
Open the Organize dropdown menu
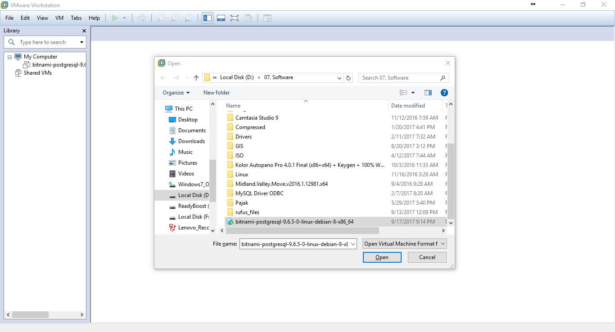[x=176, y=93]
